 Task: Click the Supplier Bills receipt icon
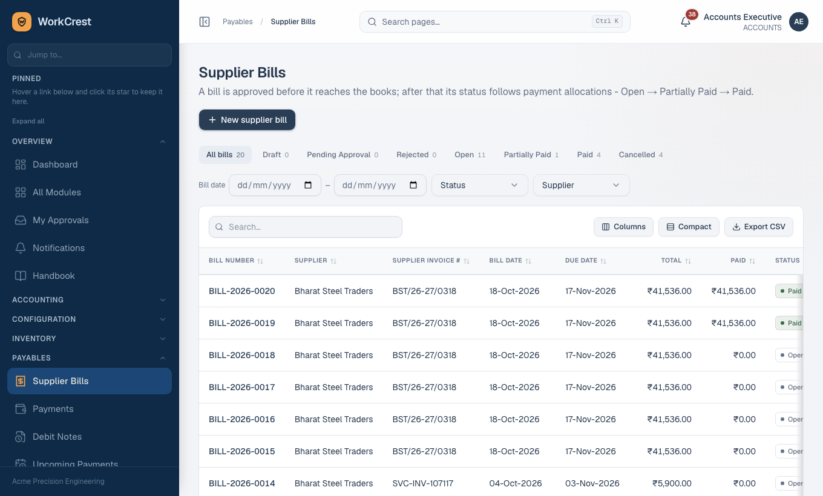pos(21,381)
